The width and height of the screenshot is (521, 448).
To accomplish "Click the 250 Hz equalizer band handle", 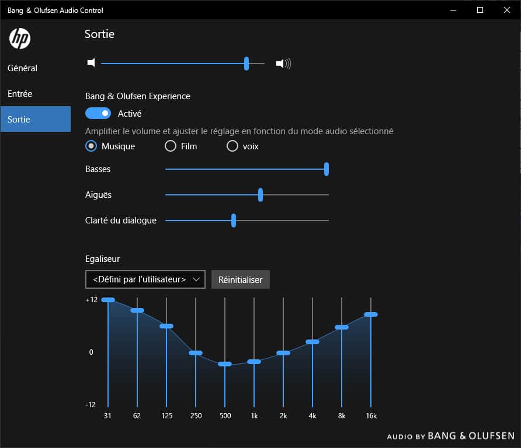I will click(x=196, y=353).
